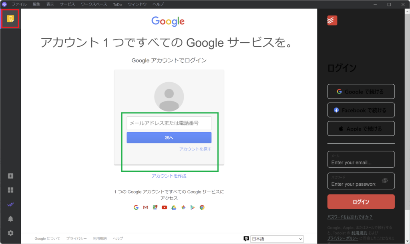The image size is (410, 244).
Task: Click the Todoist logo in right panel
Action: pyautogui.click(x=332, y=20)
